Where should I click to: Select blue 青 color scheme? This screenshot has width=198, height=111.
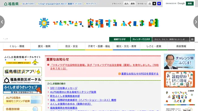point(159,4)
